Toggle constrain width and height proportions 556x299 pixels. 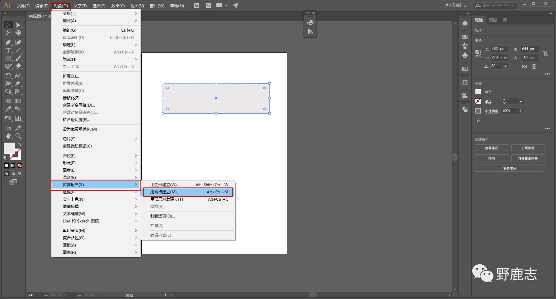click(545, 53)
